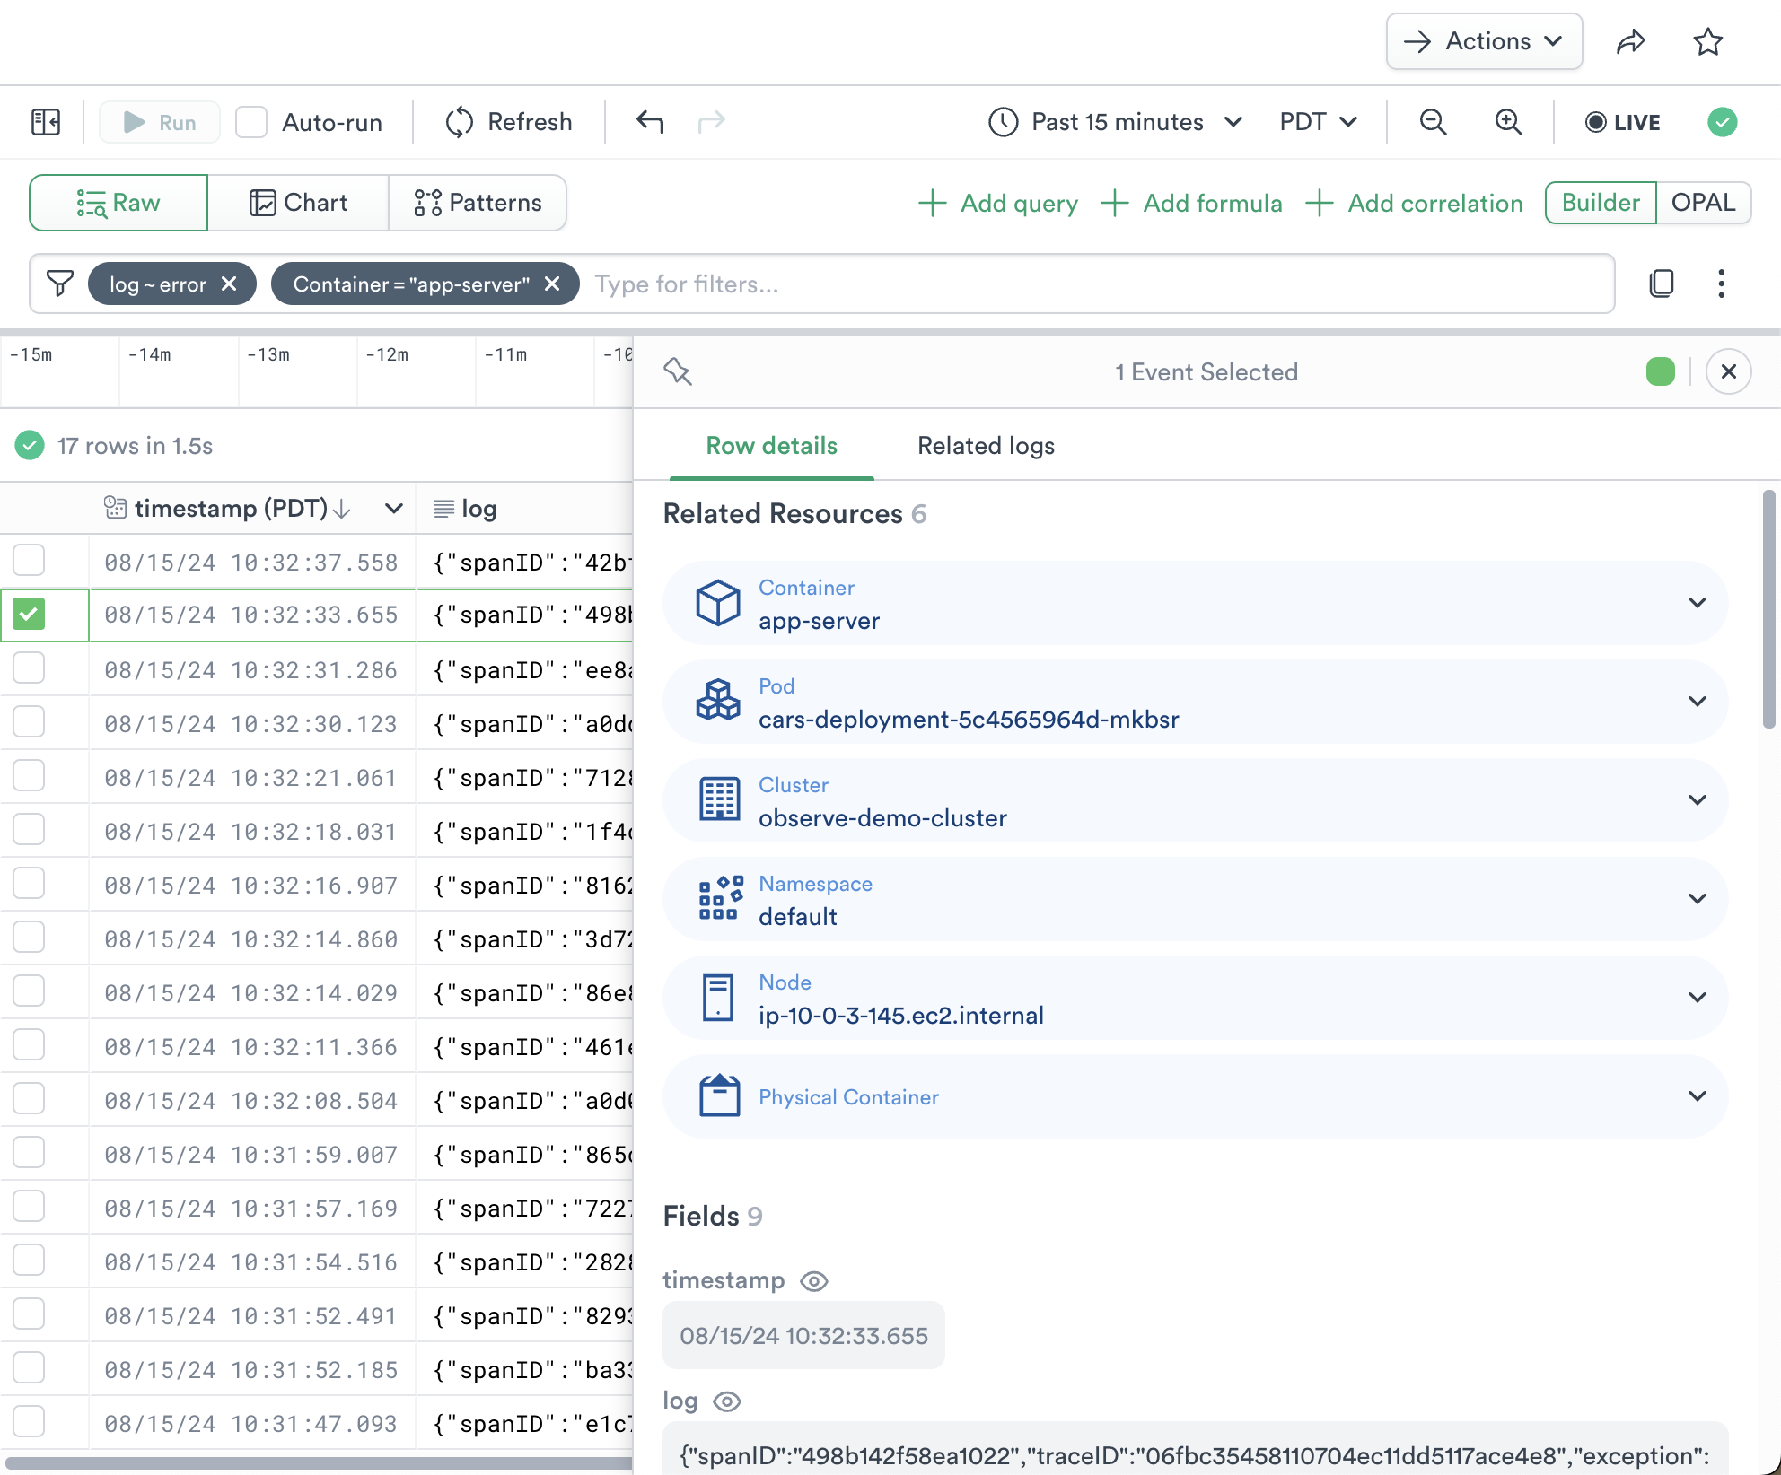Image resolution: width=1781 pixels, height=1475 pixels.
Task: Toggle the timestamp field eye icon
Action: pos(814,1281)
